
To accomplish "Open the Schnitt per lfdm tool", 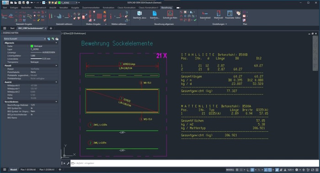I will coord(170,15).
